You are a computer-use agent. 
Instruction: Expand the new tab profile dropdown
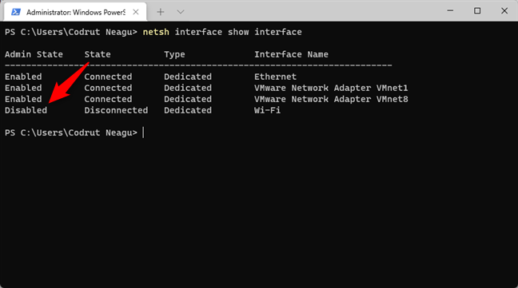[181, 12]
